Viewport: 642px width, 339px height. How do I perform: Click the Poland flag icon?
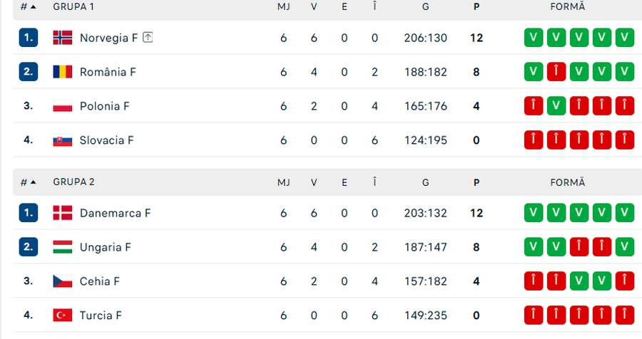click(x=63, y=106)
